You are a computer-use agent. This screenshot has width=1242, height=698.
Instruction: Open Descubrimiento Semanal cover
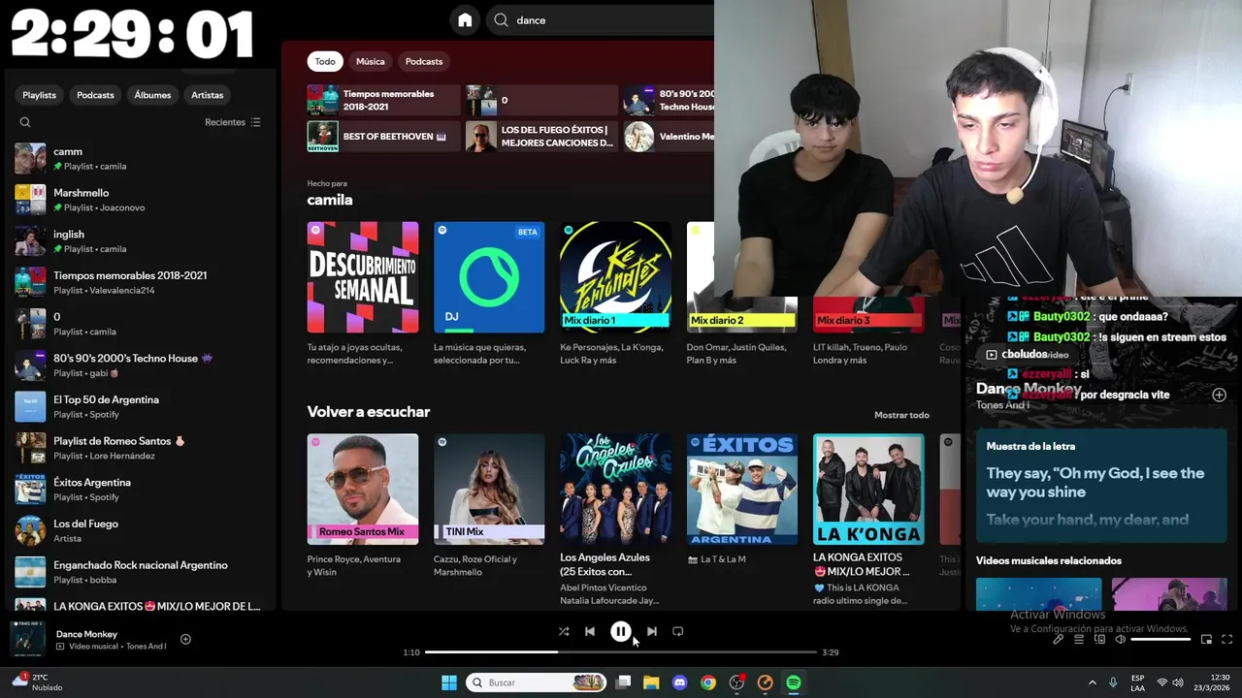click(x=363, y=277)
